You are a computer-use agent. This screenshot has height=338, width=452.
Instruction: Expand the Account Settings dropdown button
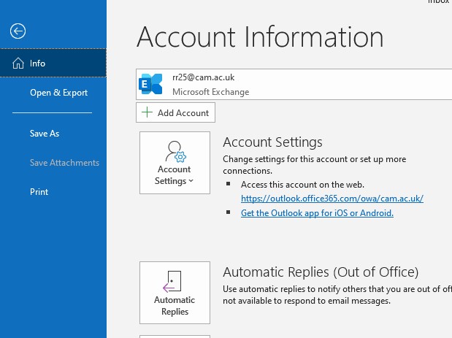pyautogui.click(x=175, y=163)
